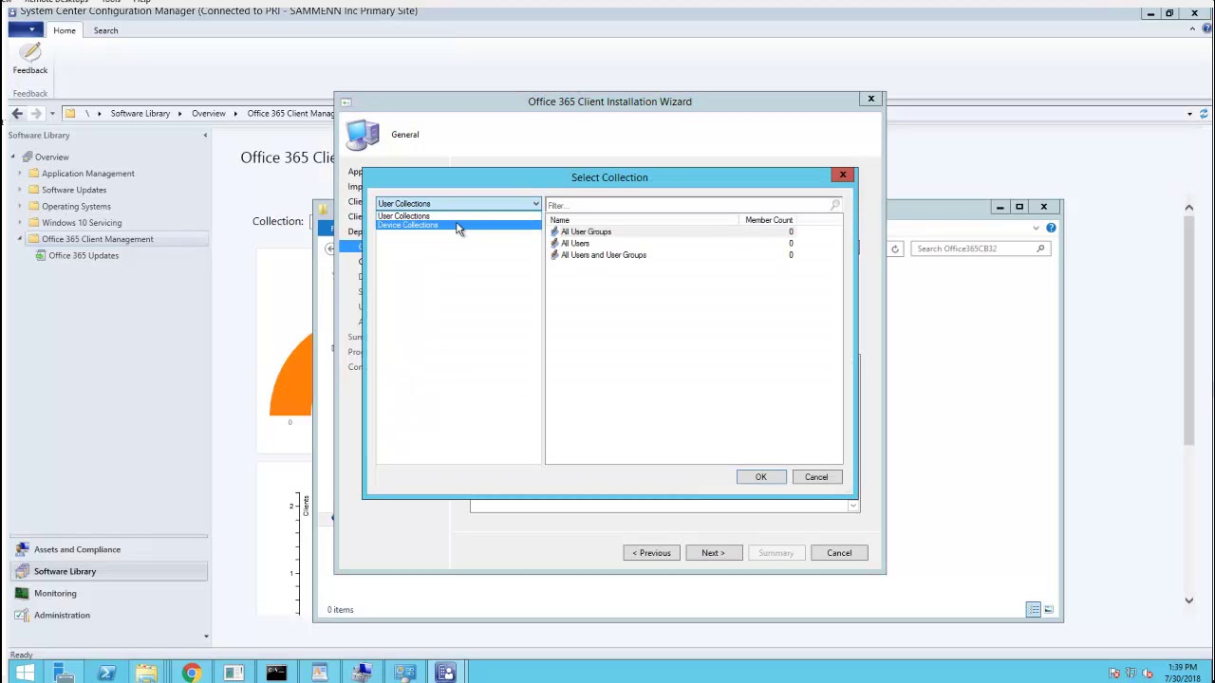
Task: Click the Assets and Compliance workspace icon
Action: (x=22, y=549)
